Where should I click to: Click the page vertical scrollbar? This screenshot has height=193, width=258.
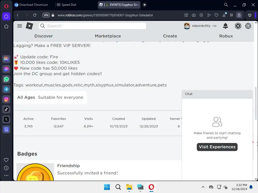pyautogui.click(x=256, y=103)
